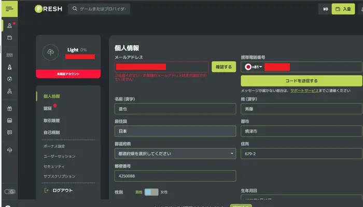Click the 姓 (漢字) field

[x=301, y=109]
